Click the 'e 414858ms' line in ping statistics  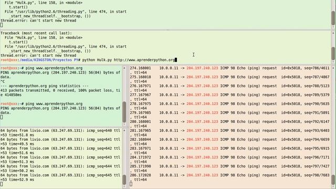pos(11,94)
